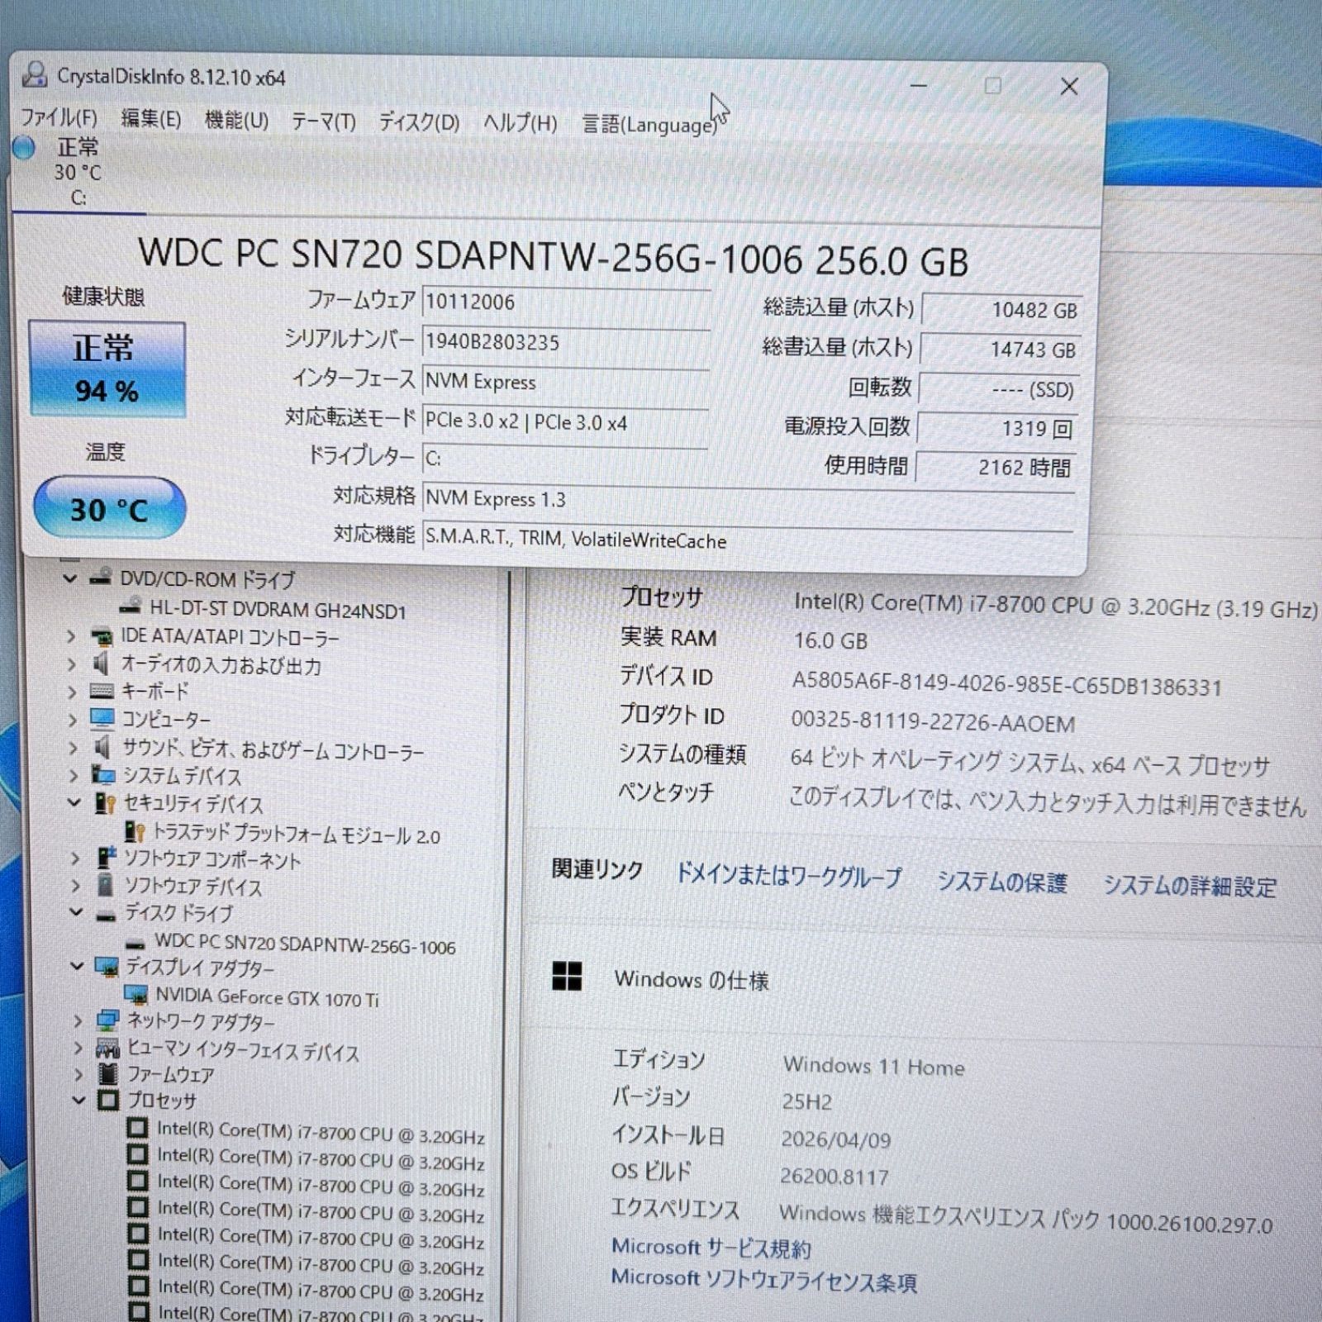Open the 機能(U) menu
Screen dimensions: 1322x1322
tap(236, 121)
